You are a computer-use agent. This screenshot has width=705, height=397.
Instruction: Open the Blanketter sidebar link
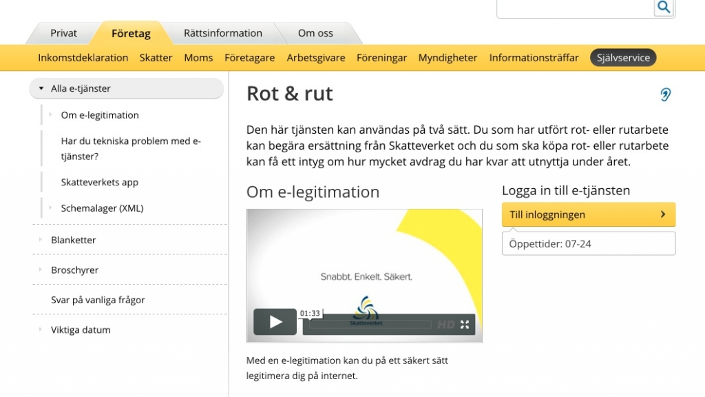click(x=73, y=240)
